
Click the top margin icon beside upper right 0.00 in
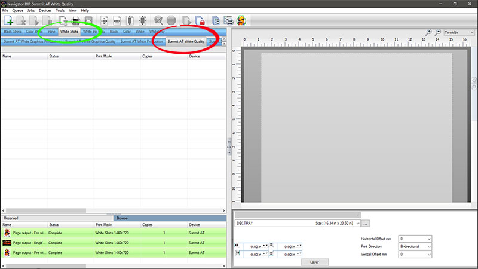click(271, 246)
